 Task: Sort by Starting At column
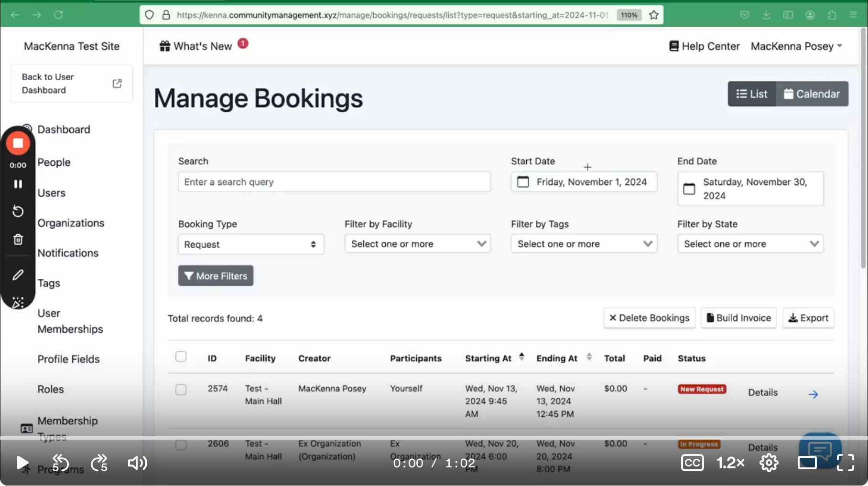[495, 358]
